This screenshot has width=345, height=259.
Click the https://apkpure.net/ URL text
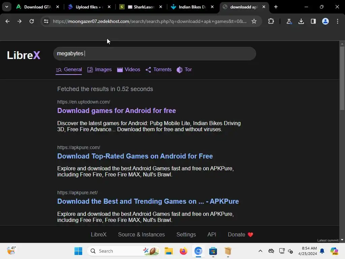pos(77,193)
